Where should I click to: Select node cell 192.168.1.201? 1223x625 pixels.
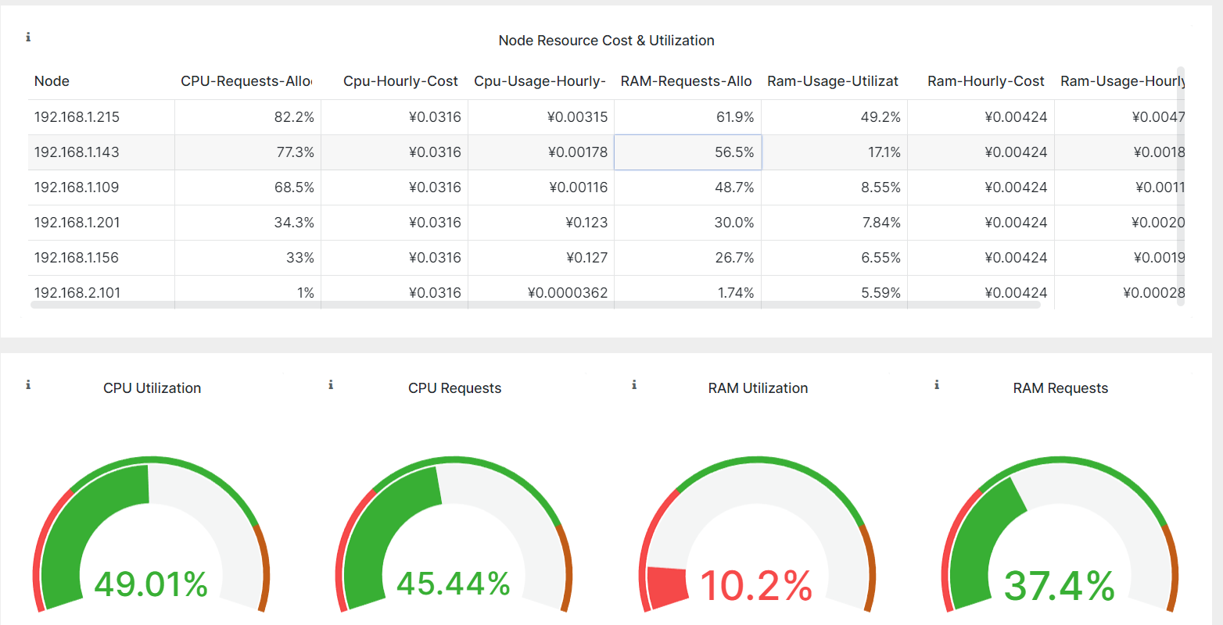(x=102, y=223)
